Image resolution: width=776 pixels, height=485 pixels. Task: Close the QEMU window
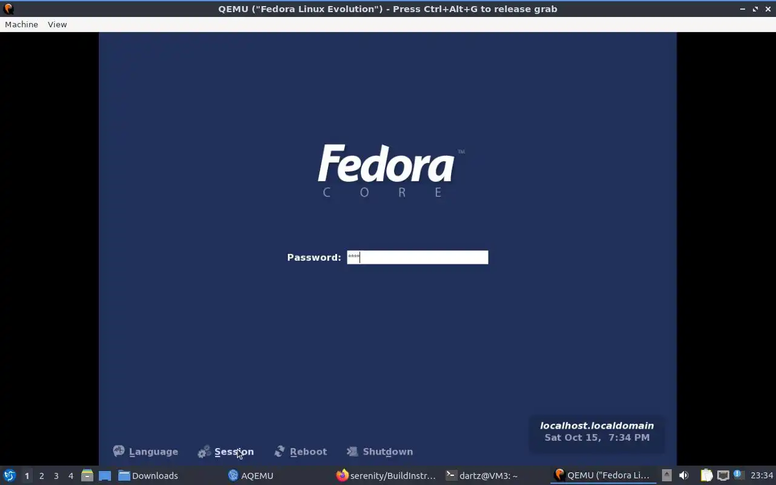pos(768,9)
